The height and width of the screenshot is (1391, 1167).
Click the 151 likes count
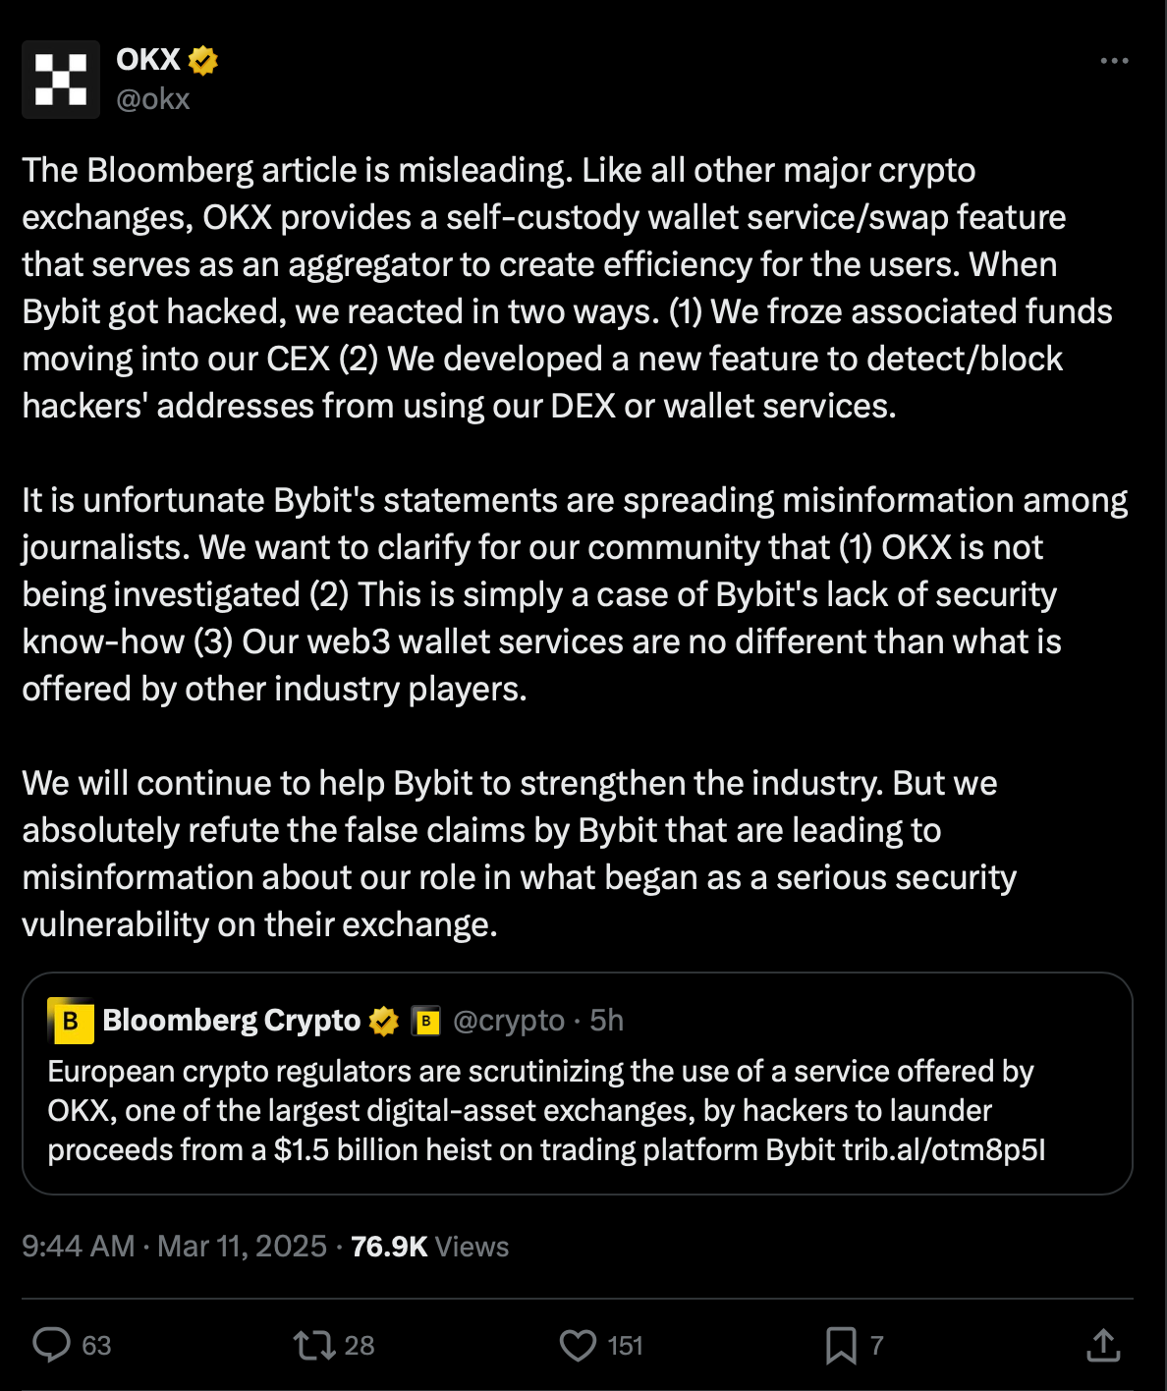pyautogui.click(x=625, y=1345)
